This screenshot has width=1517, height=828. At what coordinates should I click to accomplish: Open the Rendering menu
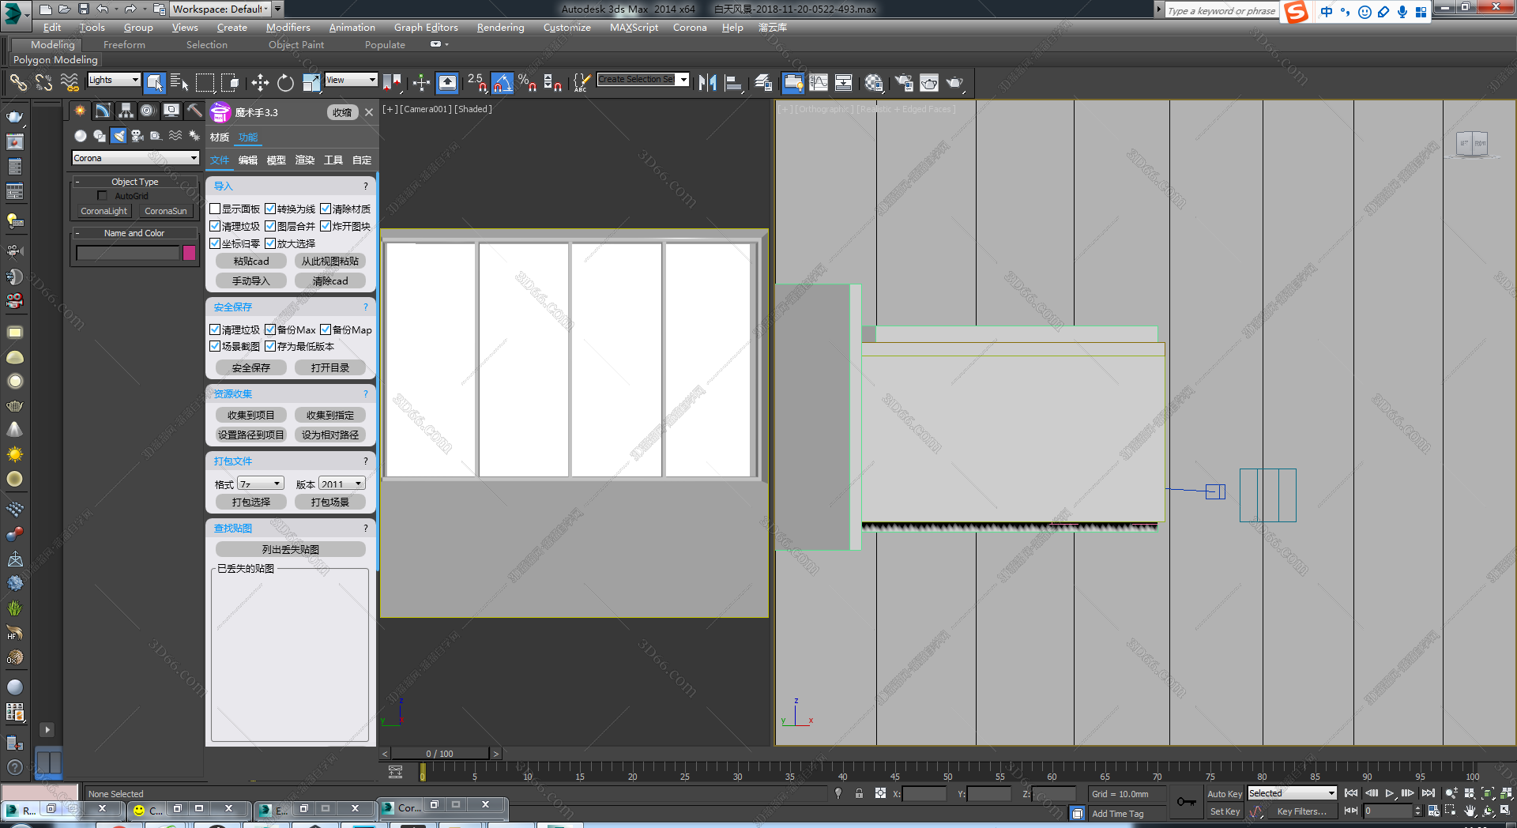[x=500, y=27]
